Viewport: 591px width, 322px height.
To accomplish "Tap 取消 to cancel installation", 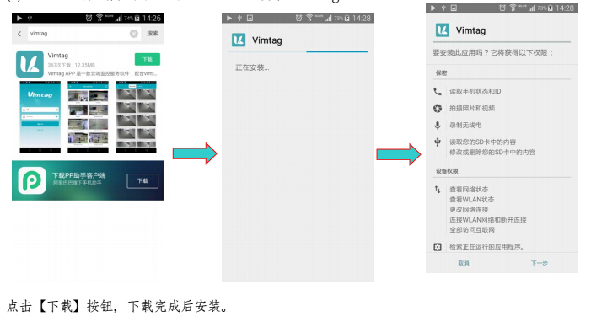I will [x=464, y=263].
